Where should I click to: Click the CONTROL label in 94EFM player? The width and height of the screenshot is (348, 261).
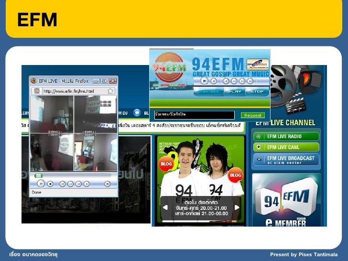tap(208, 91)
